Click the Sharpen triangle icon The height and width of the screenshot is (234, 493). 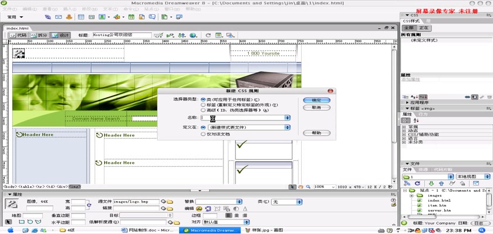(x=245, y=209)
